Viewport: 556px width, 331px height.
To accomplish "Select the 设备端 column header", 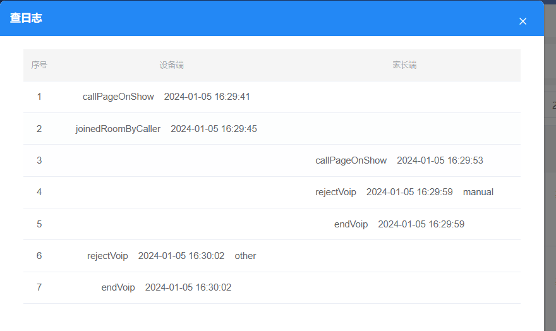I will click(x=171, y=65).
